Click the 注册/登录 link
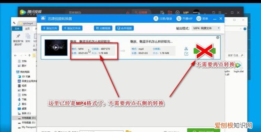Screen dimensions: 261x132 [x=166, y=19]
